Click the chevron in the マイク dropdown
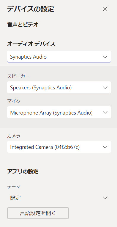 click(105, 112)
